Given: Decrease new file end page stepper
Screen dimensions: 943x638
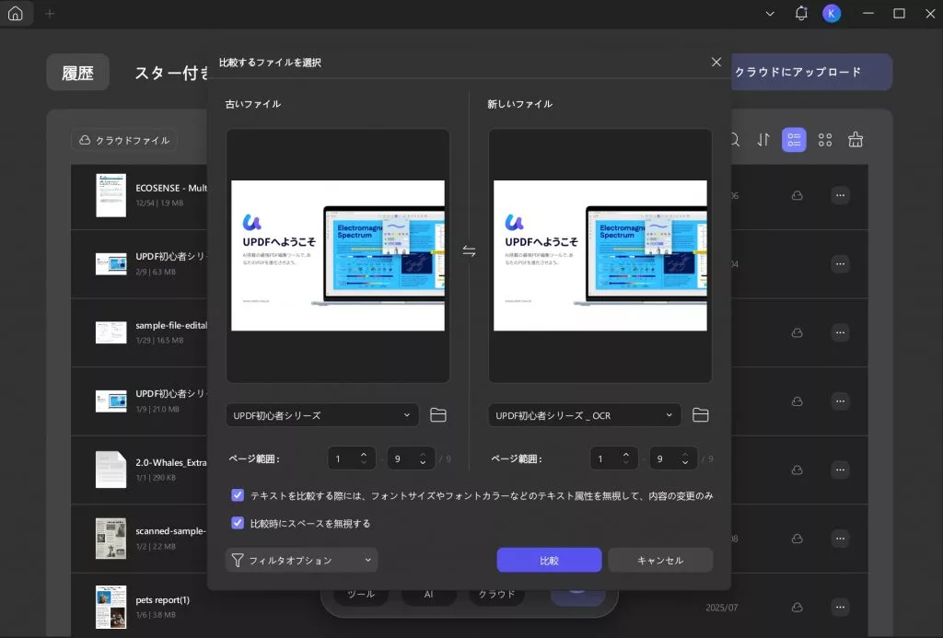Looking at the screenshot, I should pos(685,462).
